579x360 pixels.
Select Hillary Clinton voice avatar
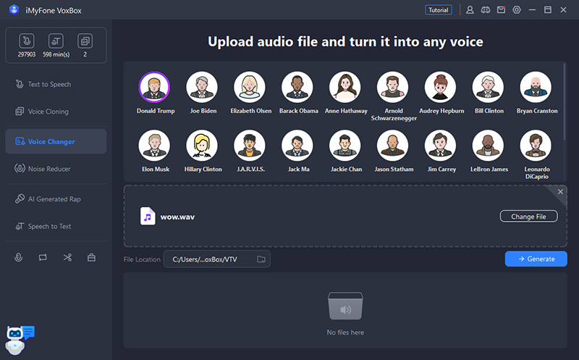pyautogui.click(x=202, y=146)
